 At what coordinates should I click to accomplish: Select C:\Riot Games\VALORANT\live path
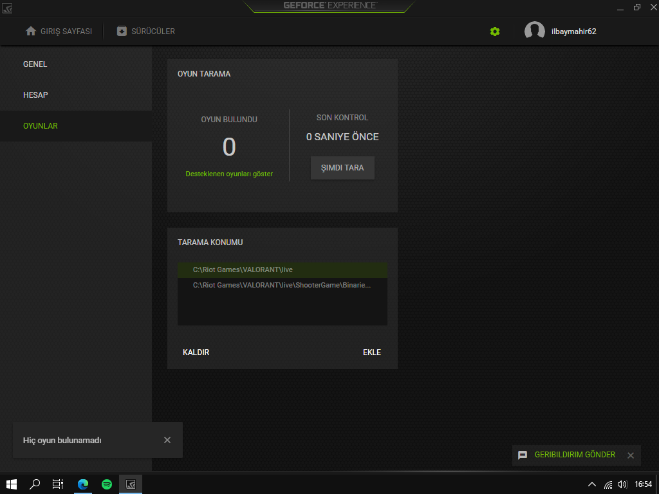point(283,270)
